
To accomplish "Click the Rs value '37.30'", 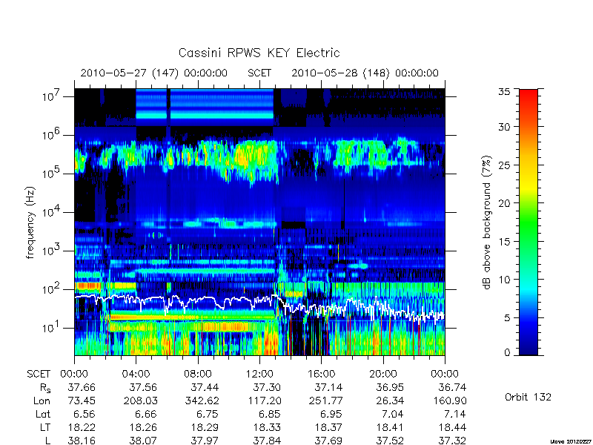I will pos(267,387).
